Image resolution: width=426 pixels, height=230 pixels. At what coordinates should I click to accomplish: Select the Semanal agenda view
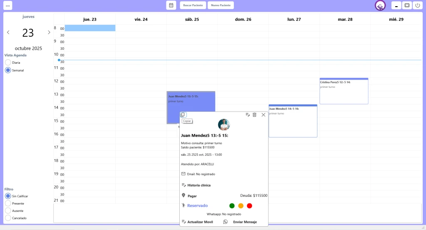click(x=8, y=70)
